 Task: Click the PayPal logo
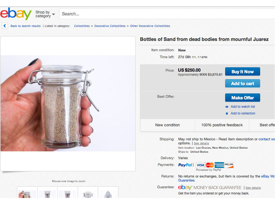pos(186,165)
